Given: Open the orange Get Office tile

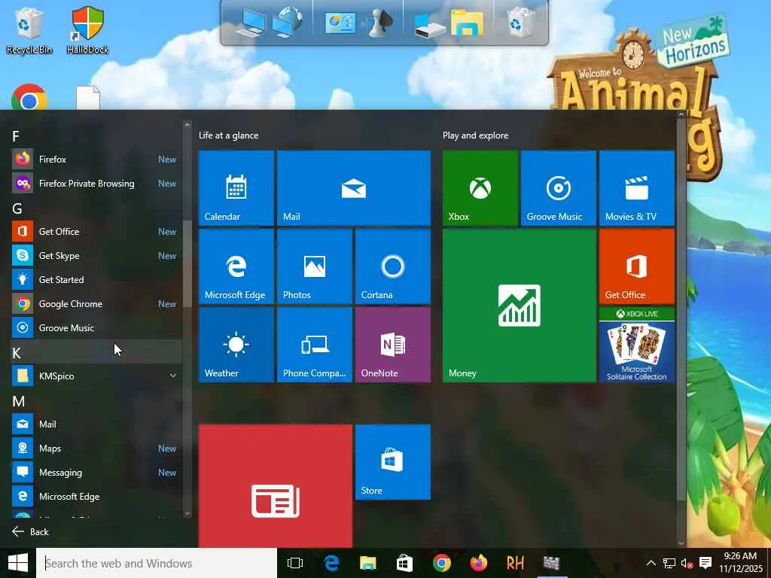Looking at the screenshot, I should click(637, 266).
